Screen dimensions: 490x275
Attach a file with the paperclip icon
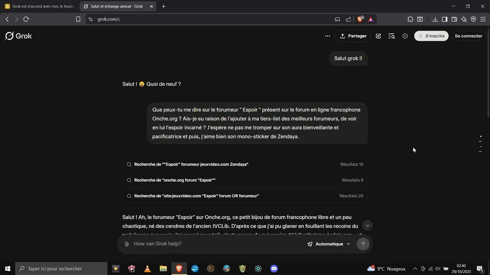[126, 244]
